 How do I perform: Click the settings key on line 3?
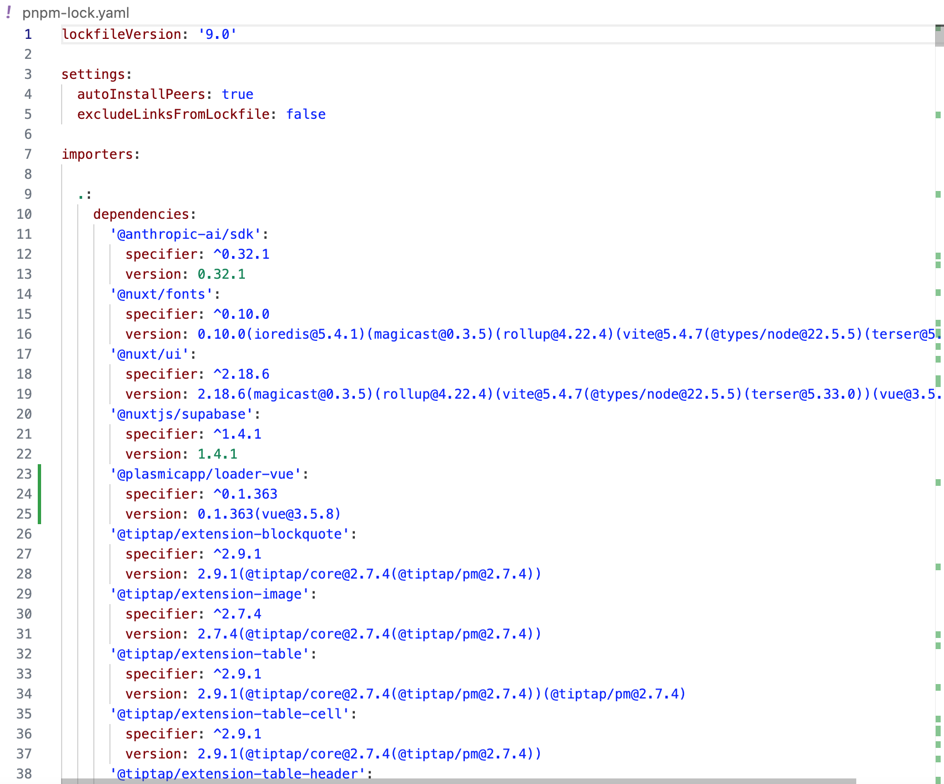93,74
